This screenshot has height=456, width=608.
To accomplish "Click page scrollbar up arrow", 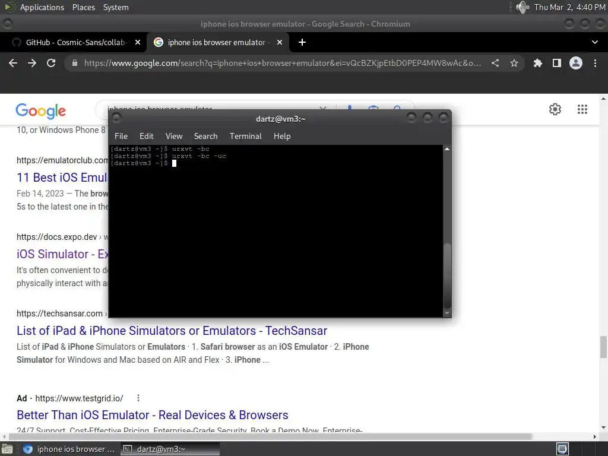I will click(603, 99).
